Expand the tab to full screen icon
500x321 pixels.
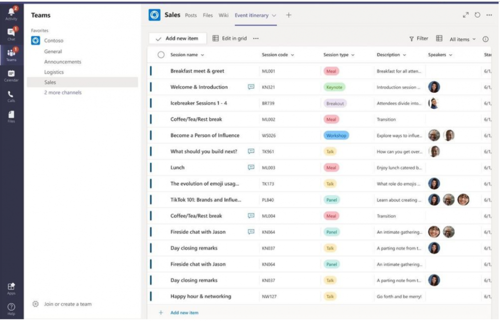[466, 15]
